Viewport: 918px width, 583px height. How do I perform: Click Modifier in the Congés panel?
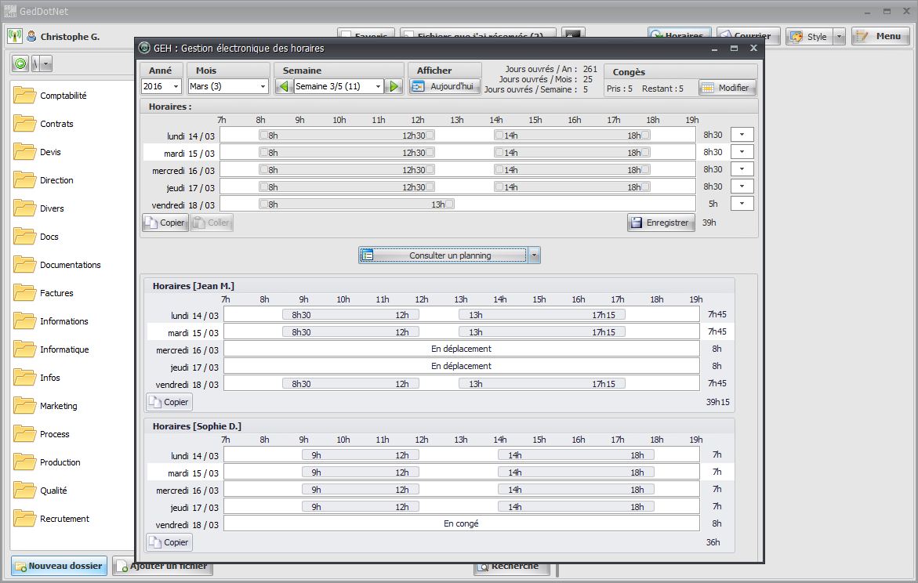727,88
